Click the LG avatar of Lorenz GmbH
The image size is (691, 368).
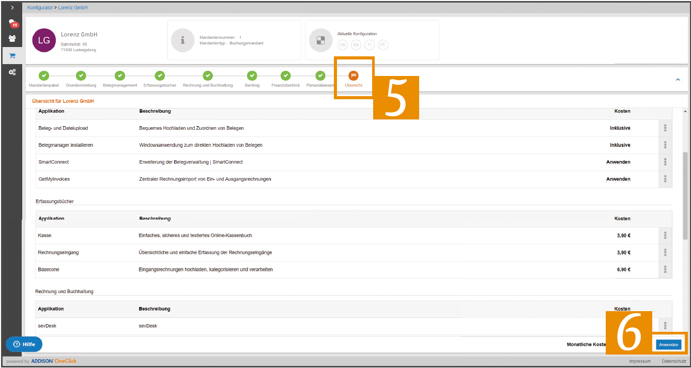coord(44,41)
